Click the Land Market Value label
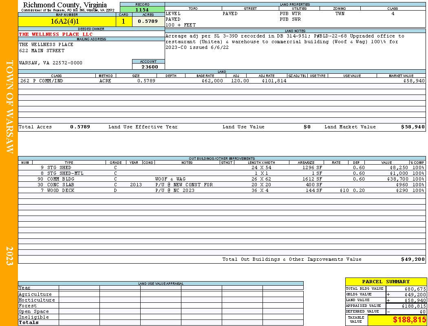Screen dimensions: 428x326 pos(350,127)
